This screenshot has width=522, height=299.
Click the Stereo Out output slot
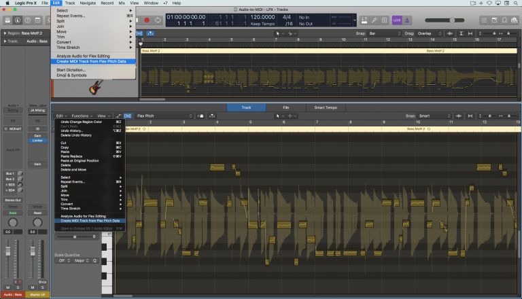(x=13, y=200)
